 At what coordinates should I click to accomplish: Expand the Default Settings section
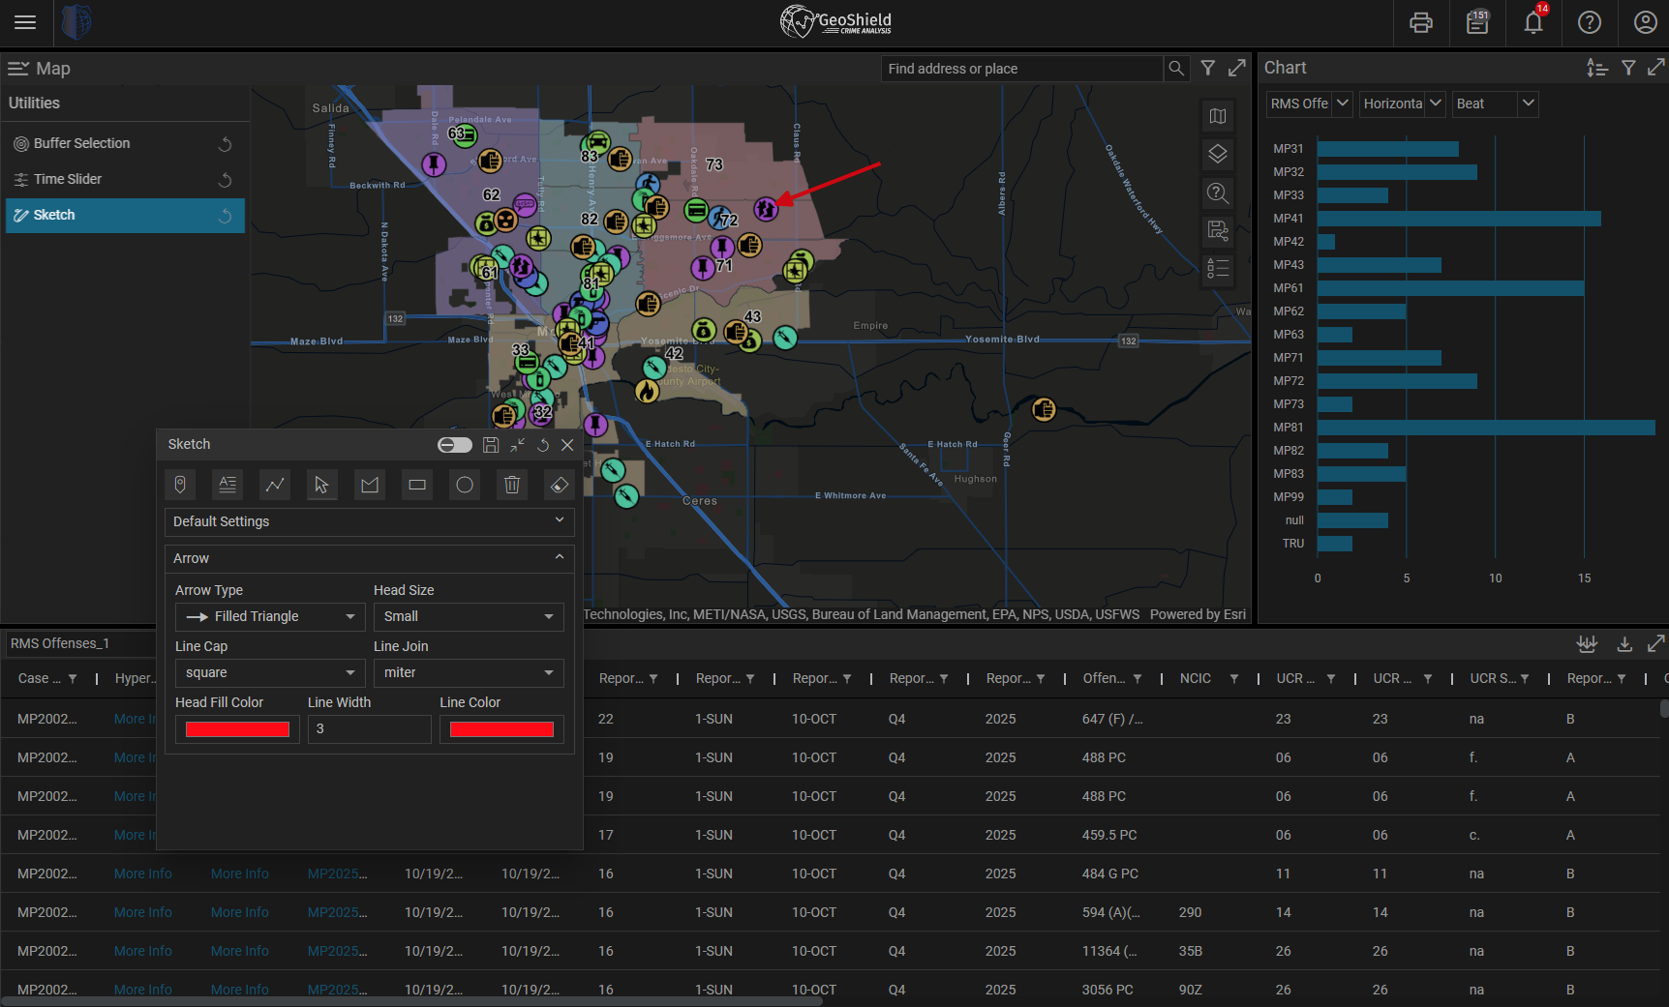(x=369, y=521)
